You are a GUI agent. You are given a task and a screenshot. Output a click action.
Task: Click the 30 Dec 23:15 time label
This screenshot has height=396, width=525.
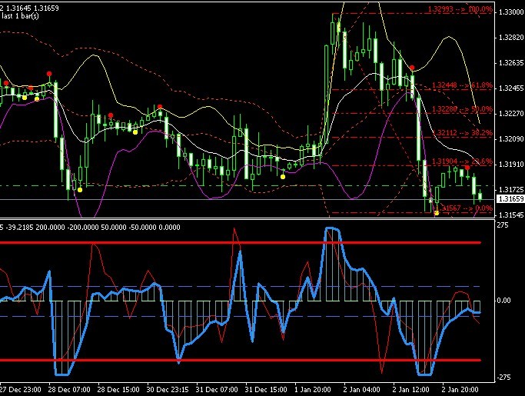pos(168,390)
